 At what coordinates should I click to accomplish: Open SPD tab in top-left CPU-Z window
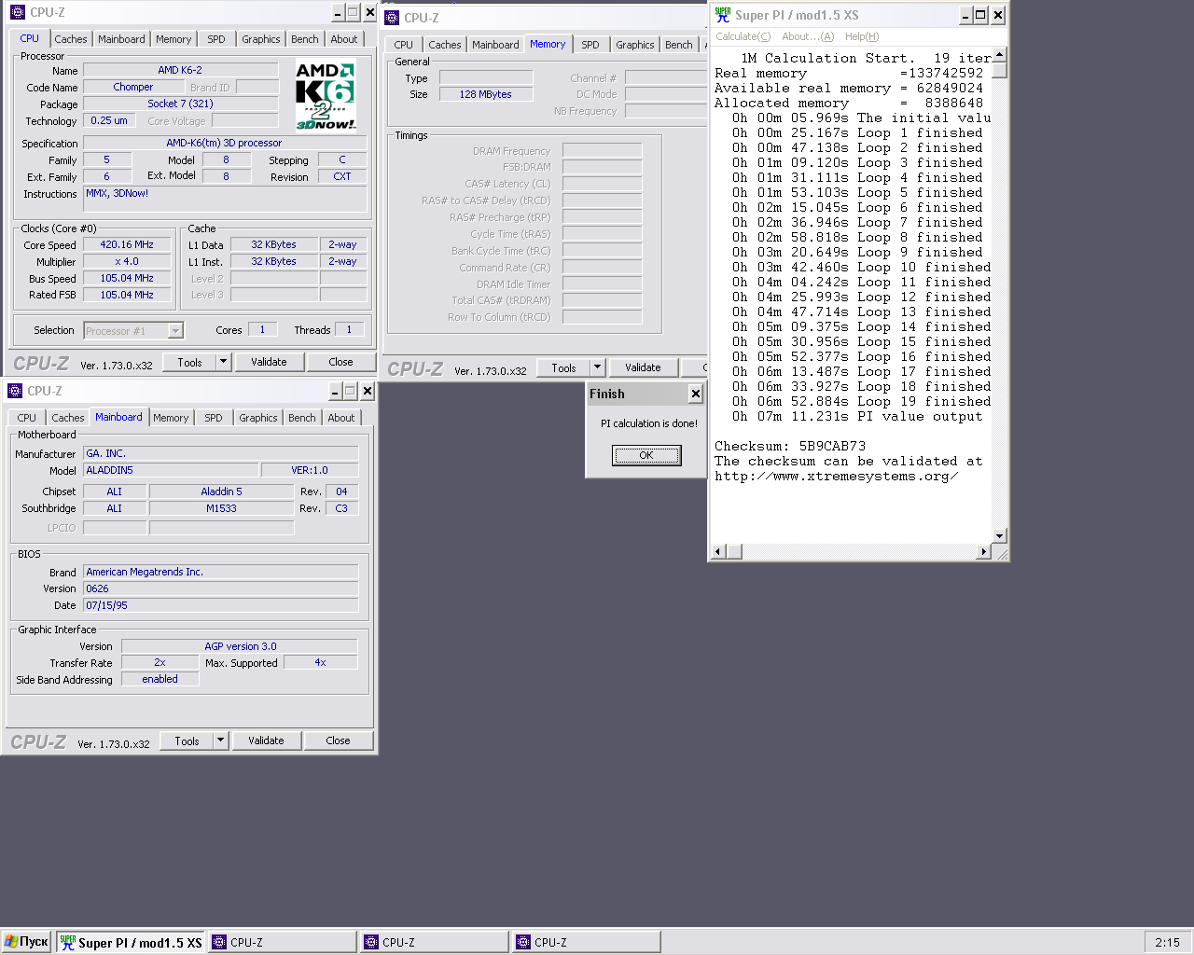(x=216, y=39)
